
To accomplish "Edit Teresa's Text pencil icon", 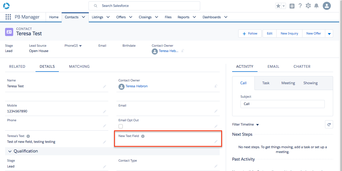I will tap(105, 142).
